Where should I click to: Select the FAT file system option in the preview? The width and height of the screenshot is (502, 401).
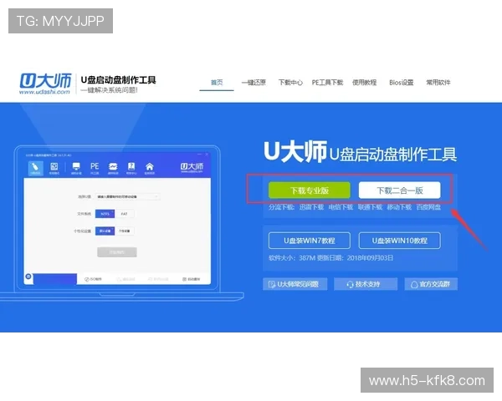pos(124,214)
